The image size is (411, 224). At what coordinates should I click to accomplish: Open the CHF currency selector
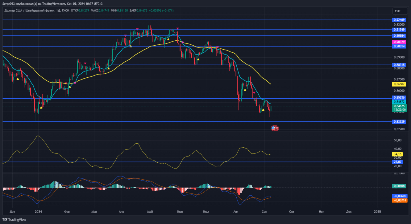point(400,11)
